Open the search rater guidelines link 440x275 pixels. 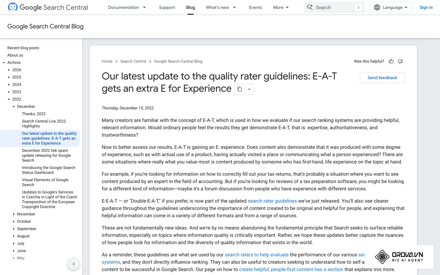tap(272, 201)
